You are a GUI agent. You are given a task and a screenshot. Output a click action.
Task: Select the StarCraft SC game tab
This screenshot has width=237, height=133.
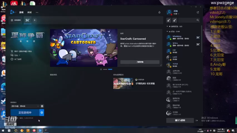[x=27, y=20]
